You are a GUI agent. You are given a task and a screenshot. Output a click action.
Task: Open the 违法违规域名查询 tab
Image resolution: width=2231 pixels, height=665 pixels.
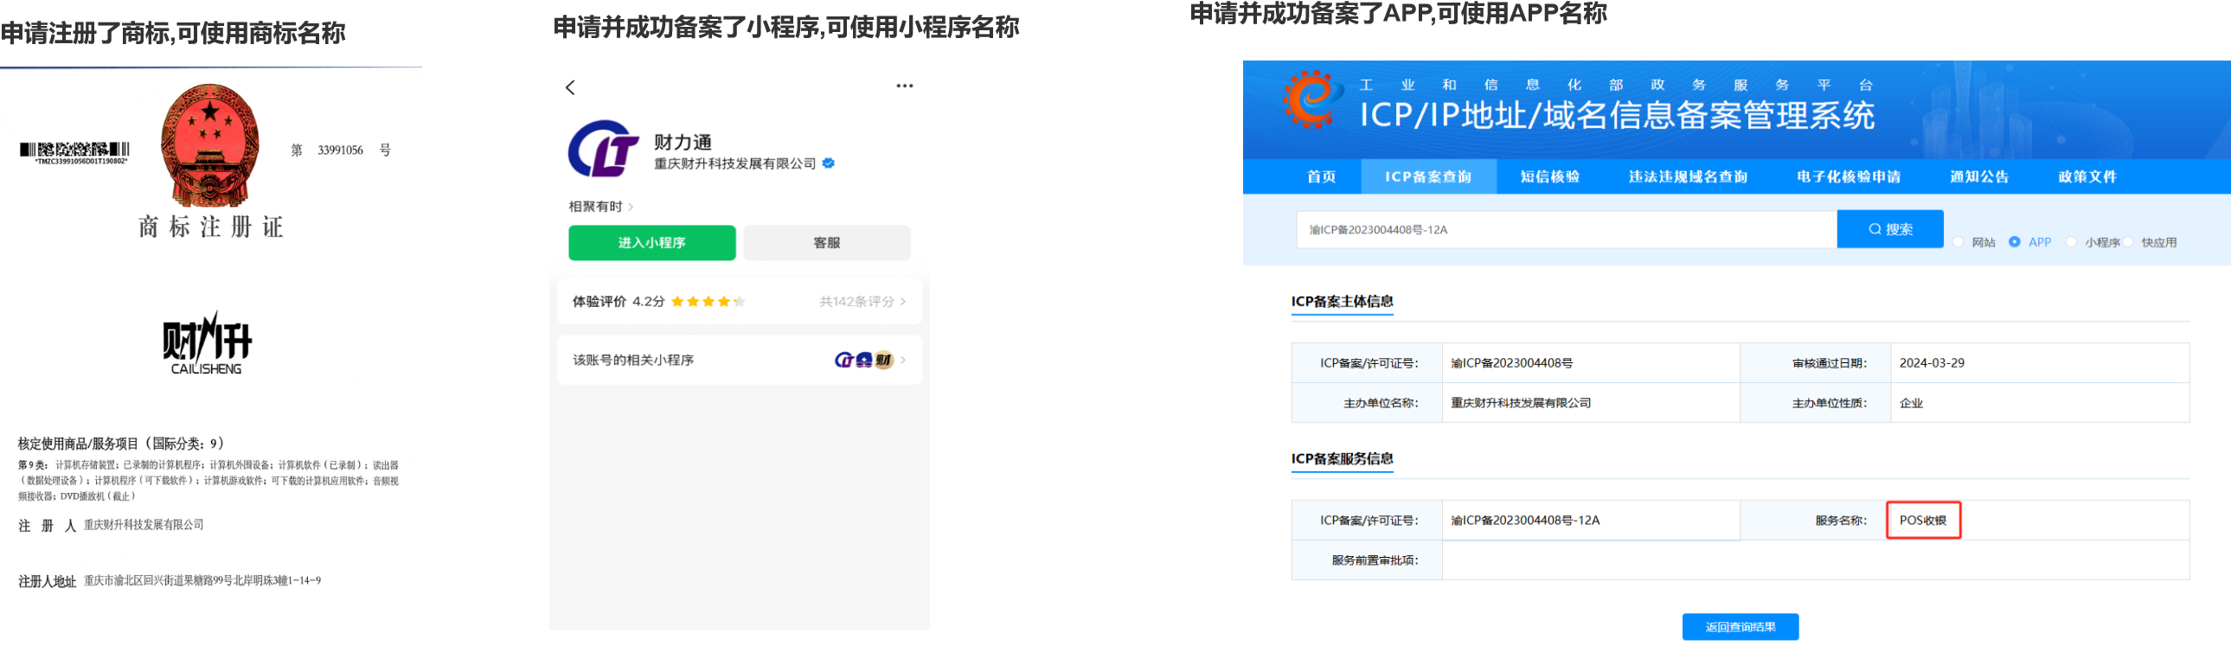click(1687, 176)
